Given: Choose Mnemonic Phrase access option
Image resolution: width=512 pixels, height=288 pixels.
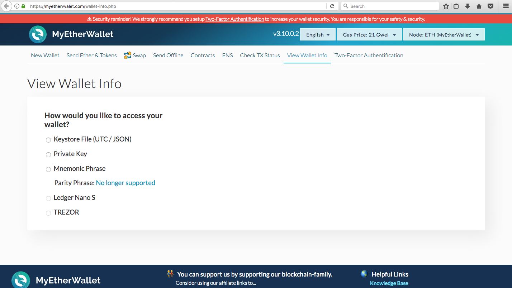Looking at the screenshot, I should pos(48,169).
